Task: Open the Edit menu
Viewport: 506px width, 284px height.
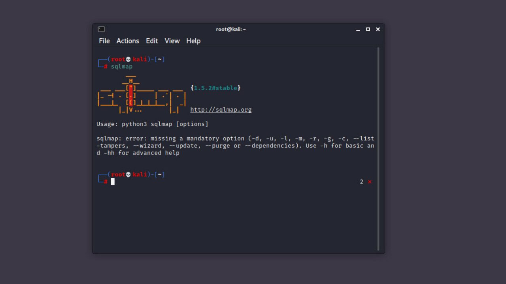Action: click(x=152, y=41)
